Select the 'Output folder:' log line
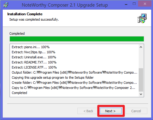This screenshot has height=120, width=153. click(74, 72)
